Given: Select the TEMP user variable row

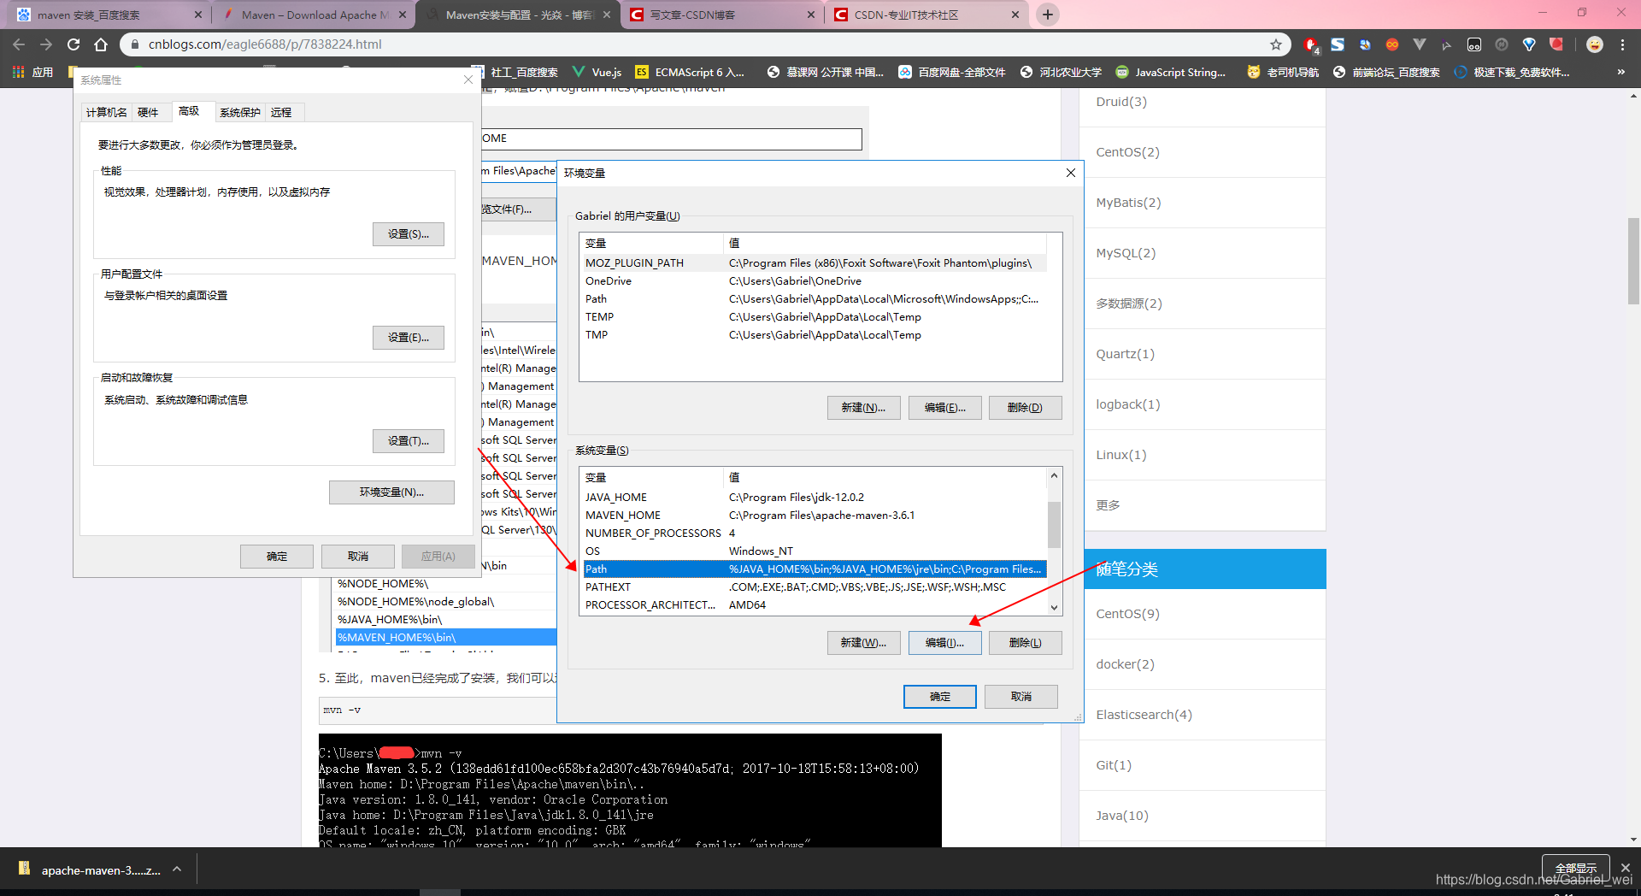Looking at the screenshot, I should tap(814, 317).
